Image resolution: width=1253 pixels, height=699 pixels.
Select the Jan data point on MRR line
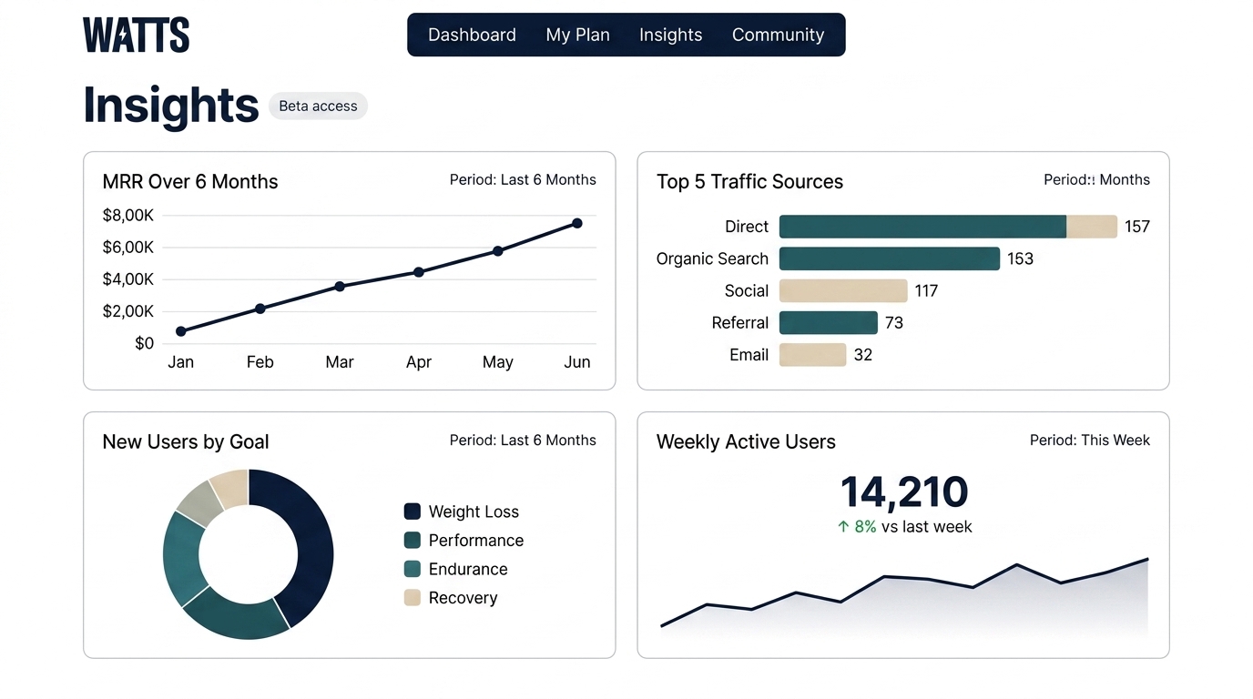tap(180, 331)
